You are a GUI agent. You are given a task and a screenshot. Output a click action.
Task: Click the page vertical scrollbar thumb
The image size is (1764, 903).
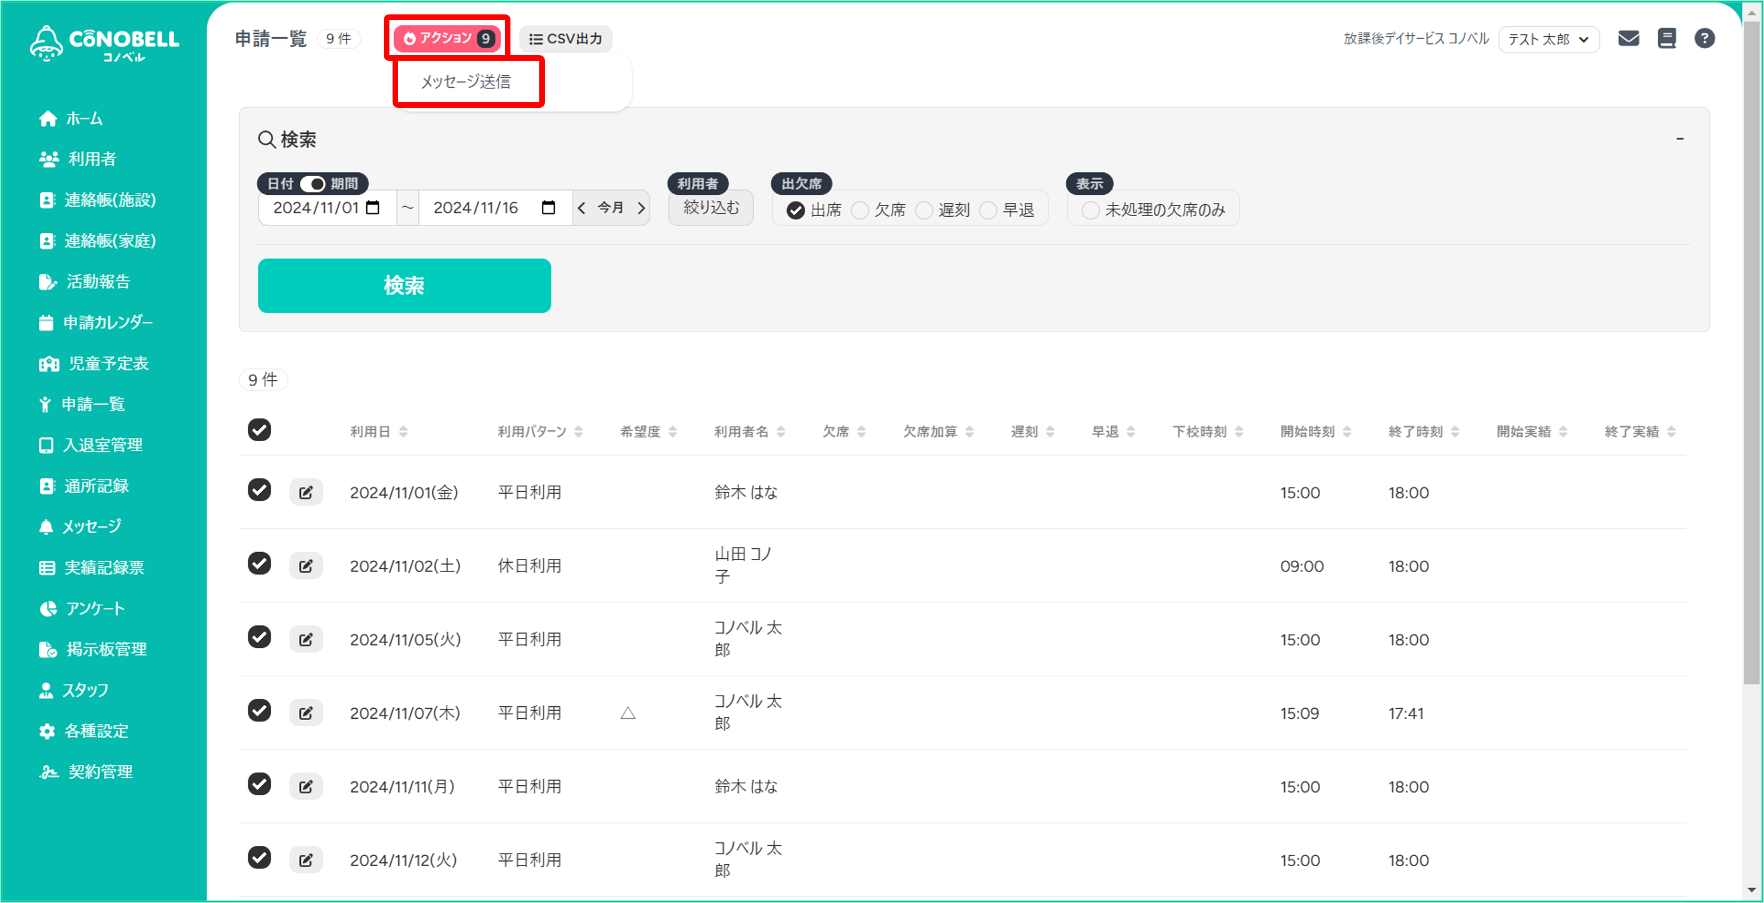(x=1751, y=352)
